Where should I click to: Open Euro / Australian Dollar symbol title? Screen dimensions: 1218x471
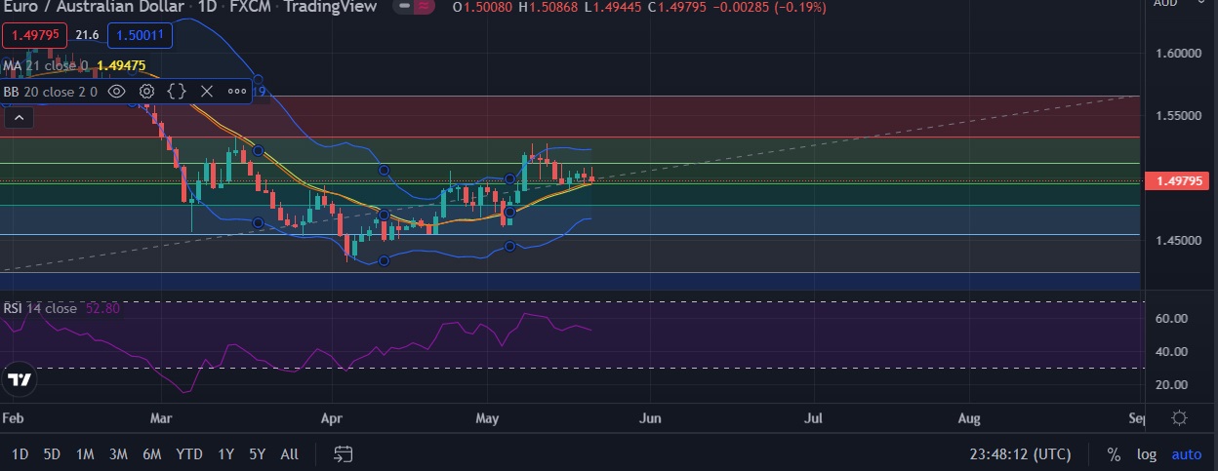tap(93, 7)
